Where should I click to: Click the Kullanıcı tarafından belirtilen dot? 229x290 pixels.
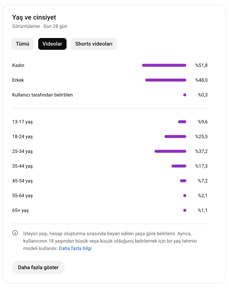click(x=185, y=95)
